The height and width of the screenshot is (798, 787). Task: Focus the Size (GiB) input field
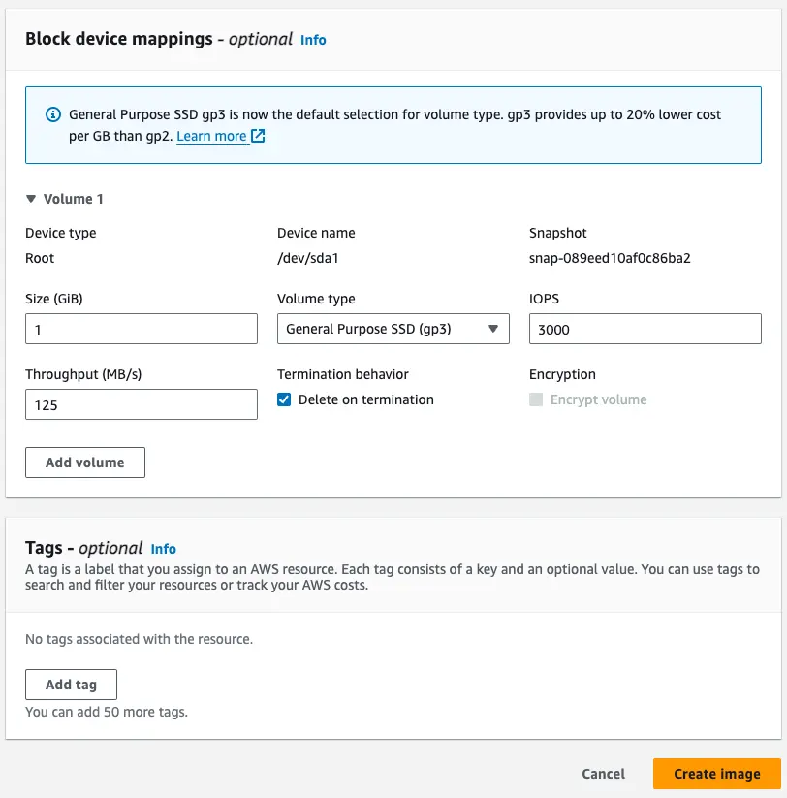142,329
